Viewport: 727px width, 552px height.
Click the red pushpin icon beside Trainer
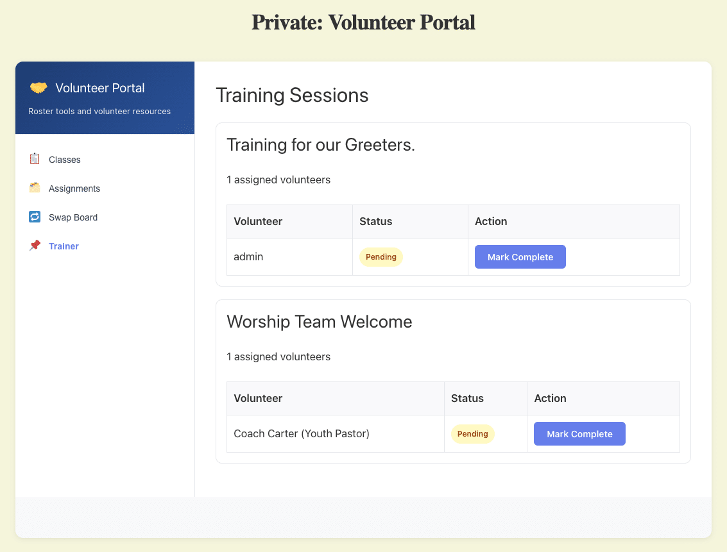35,246
